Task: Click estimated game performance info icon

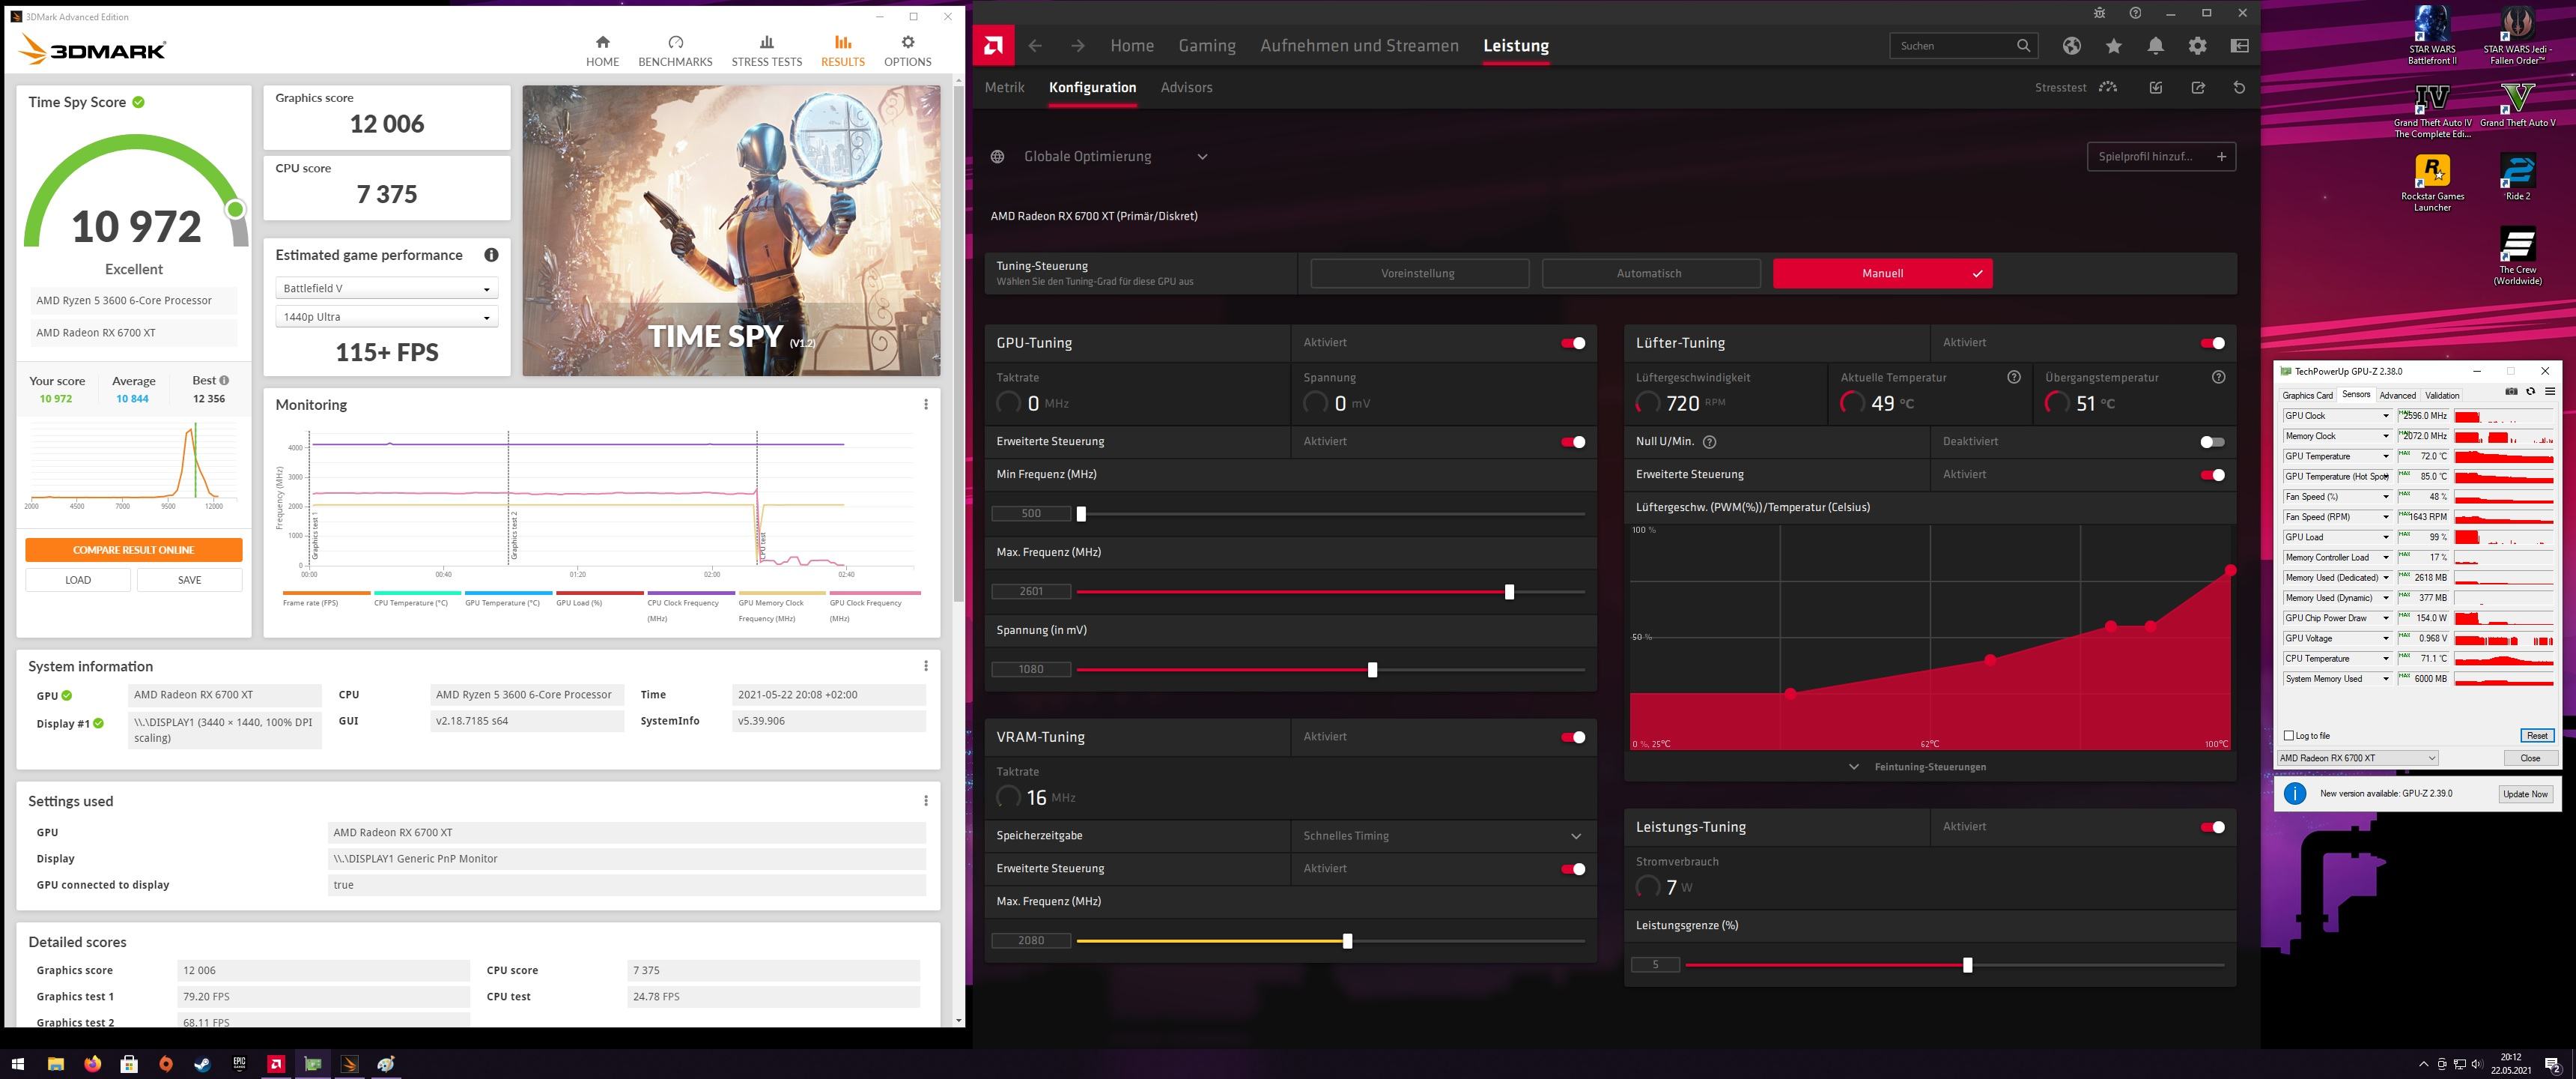Action: coord(491,256)
